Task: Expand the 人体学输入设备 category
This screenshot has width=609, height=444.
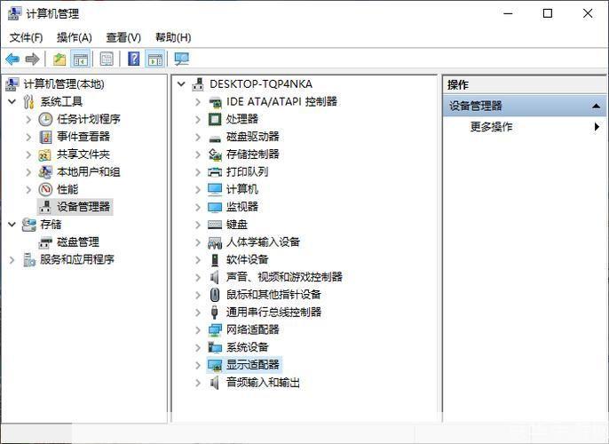Action: pos(198,242)
